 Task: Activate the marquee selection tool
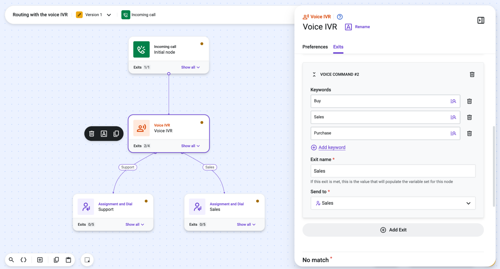tap(87, 260)
